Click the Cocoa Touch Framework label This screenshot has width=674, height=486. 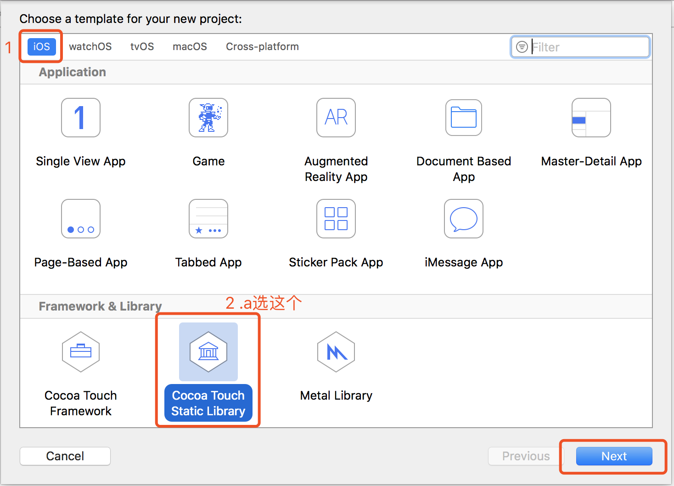81,403
